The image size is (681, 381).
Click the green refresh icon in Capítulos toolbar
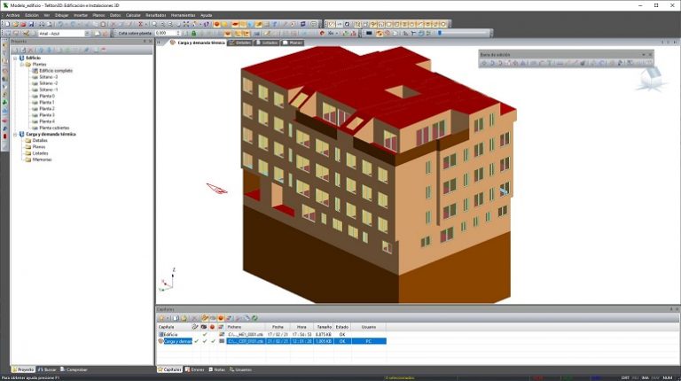click(255, 318)
